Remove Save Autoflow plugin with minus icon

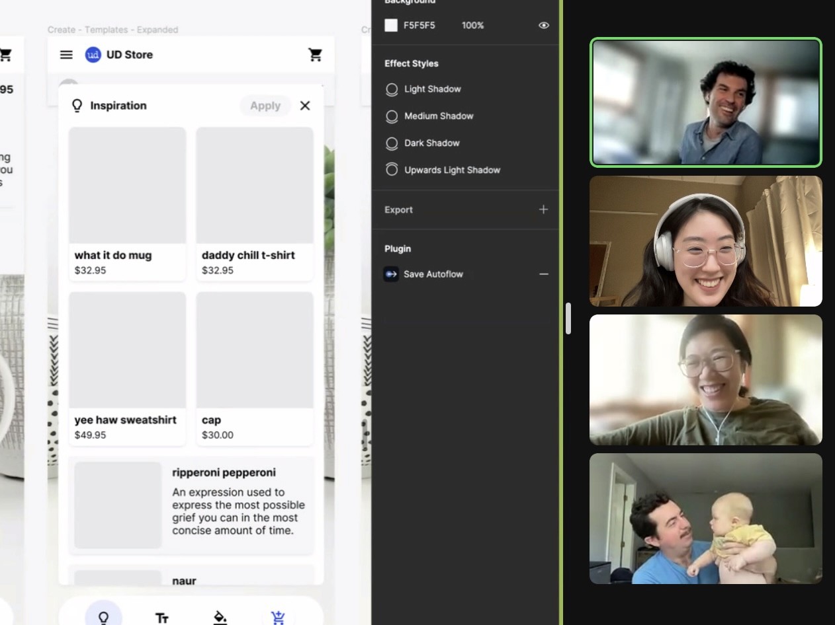pyautogui.click(x=544, y=274)
